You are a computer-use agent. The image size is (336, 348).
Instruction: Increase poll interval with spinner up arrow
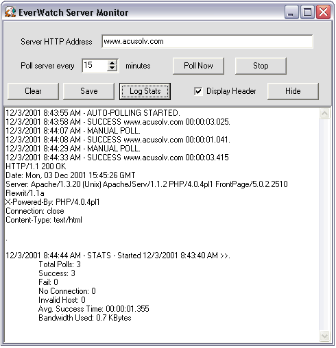coord(112,63)
